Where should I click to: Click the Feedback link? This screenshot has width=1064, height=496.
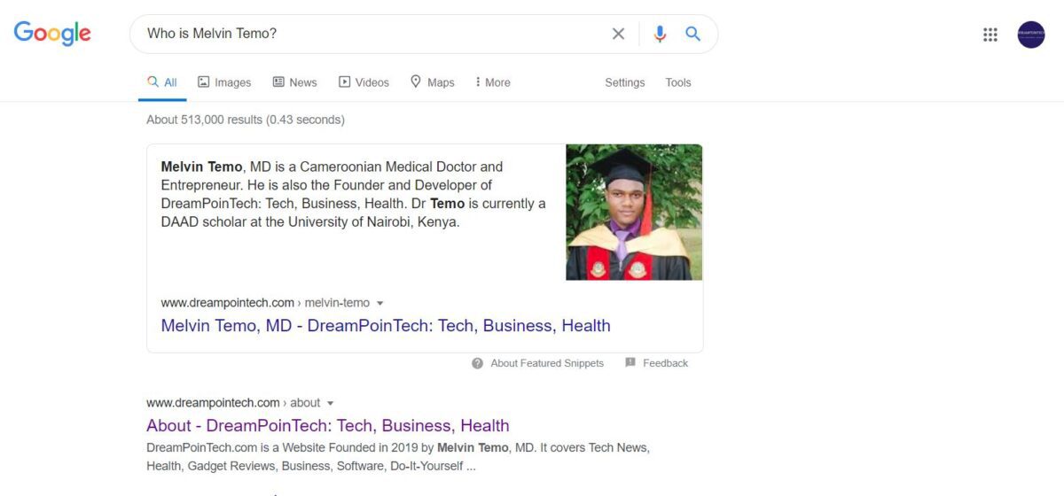pos(665,363)
